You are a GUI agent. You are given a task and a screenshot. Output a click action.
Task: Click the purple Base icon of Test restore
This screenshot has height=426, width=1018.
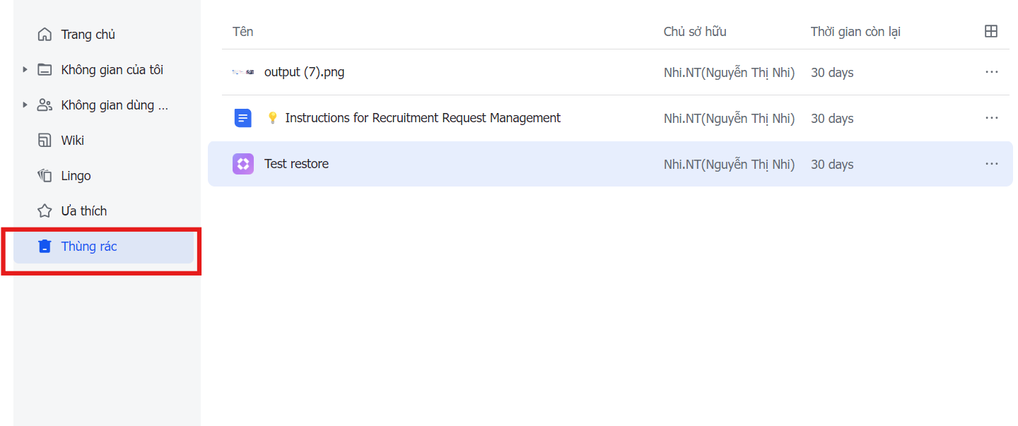click(x=242, y=164)
